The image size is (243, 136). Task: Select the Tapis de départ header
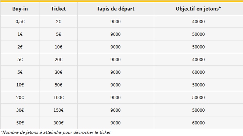coord(115,9)
